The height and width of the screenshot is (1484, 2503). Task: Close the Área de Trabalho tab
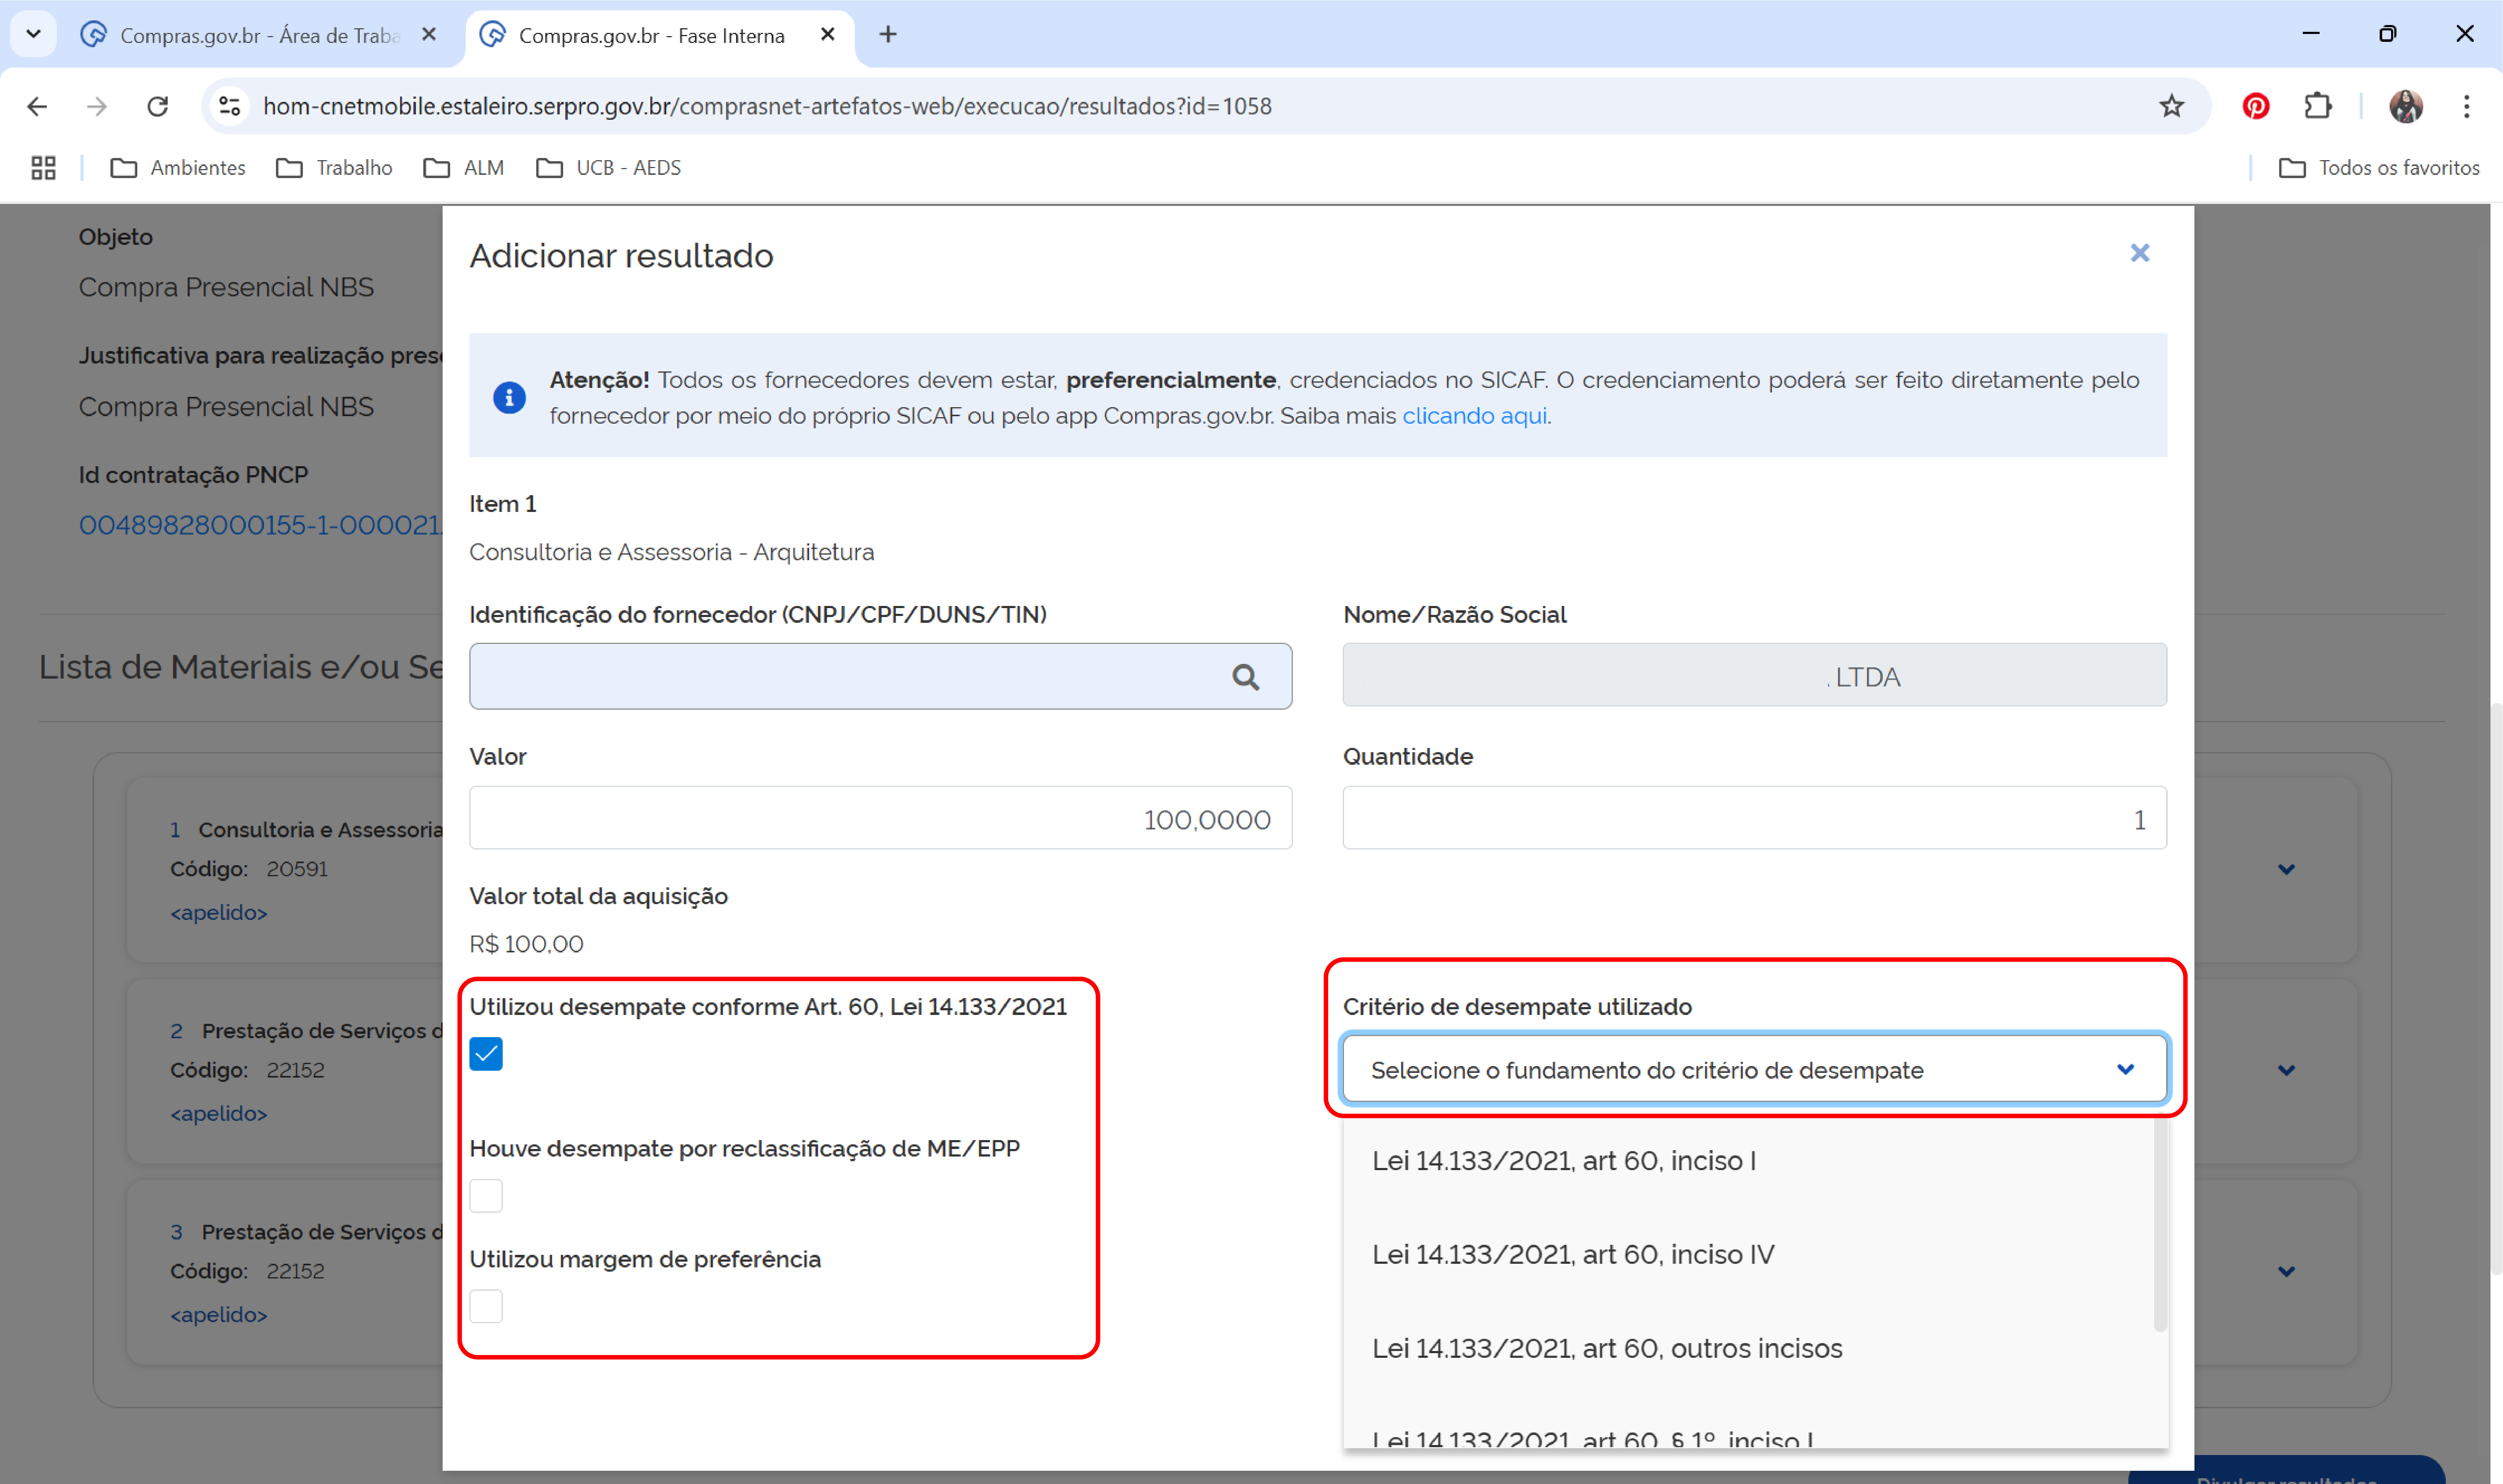click(429, 35)
